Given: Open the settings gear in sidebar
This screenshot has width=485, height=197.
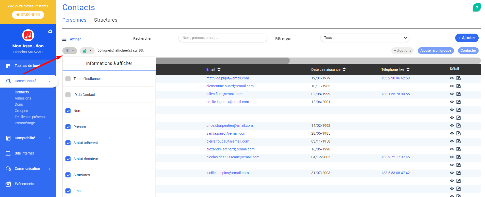Looking at the screenshot, I should 50,31.
